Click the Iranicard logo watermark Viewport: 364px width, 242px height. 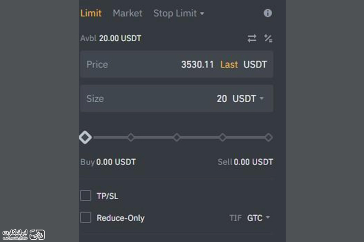tap(24, 234)
